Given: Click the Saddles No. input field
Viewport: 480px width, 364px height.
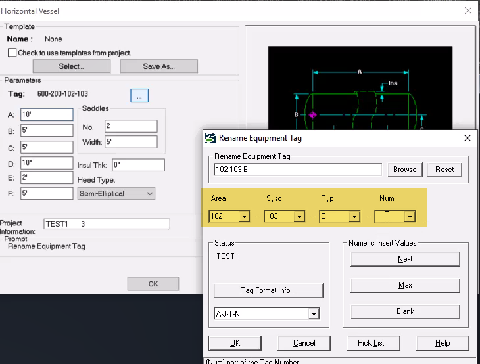Looking at the screenshot, I should pos(131,126).
